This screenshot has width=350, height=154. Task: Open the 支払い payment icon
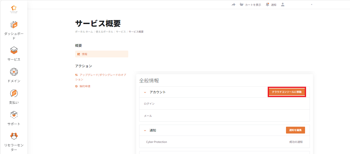[x=14, y=93]
